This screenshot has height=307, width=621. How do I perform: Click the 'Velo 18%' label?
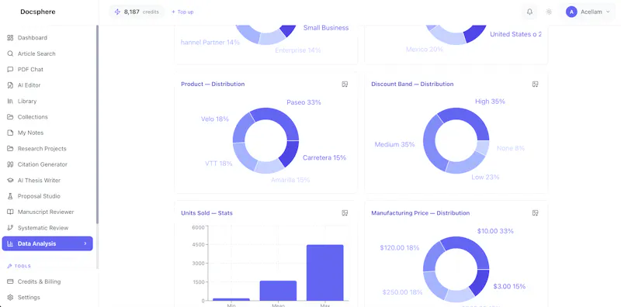(215, 119)
